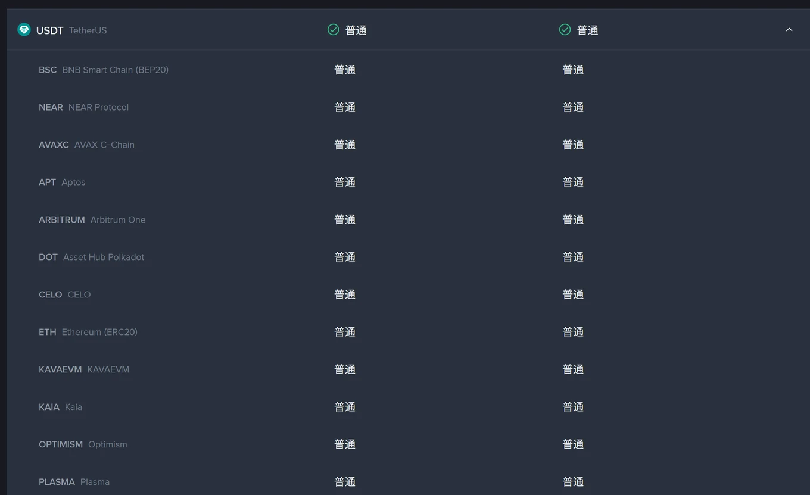
Task: Select the USDT coin symbol text
Action: point(49,30)
